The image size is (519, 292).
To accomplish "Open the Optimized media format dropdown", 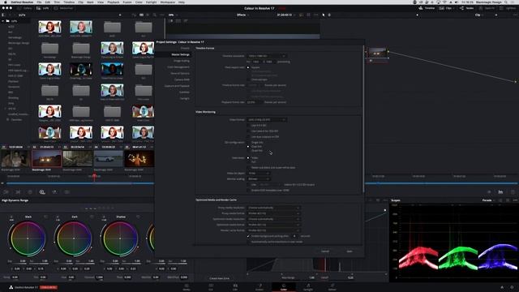I will tap(274, 225).
